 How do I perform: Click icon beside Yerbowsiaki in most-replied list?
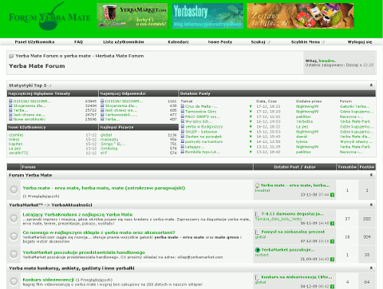102,115
